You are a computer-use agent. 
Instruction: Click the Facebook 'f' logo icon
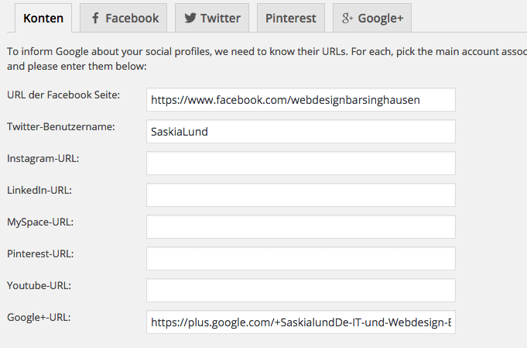coord(94,18)
